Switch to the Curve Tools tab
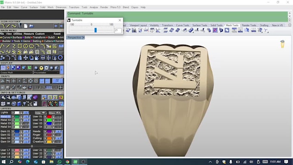 click(183, 25)
